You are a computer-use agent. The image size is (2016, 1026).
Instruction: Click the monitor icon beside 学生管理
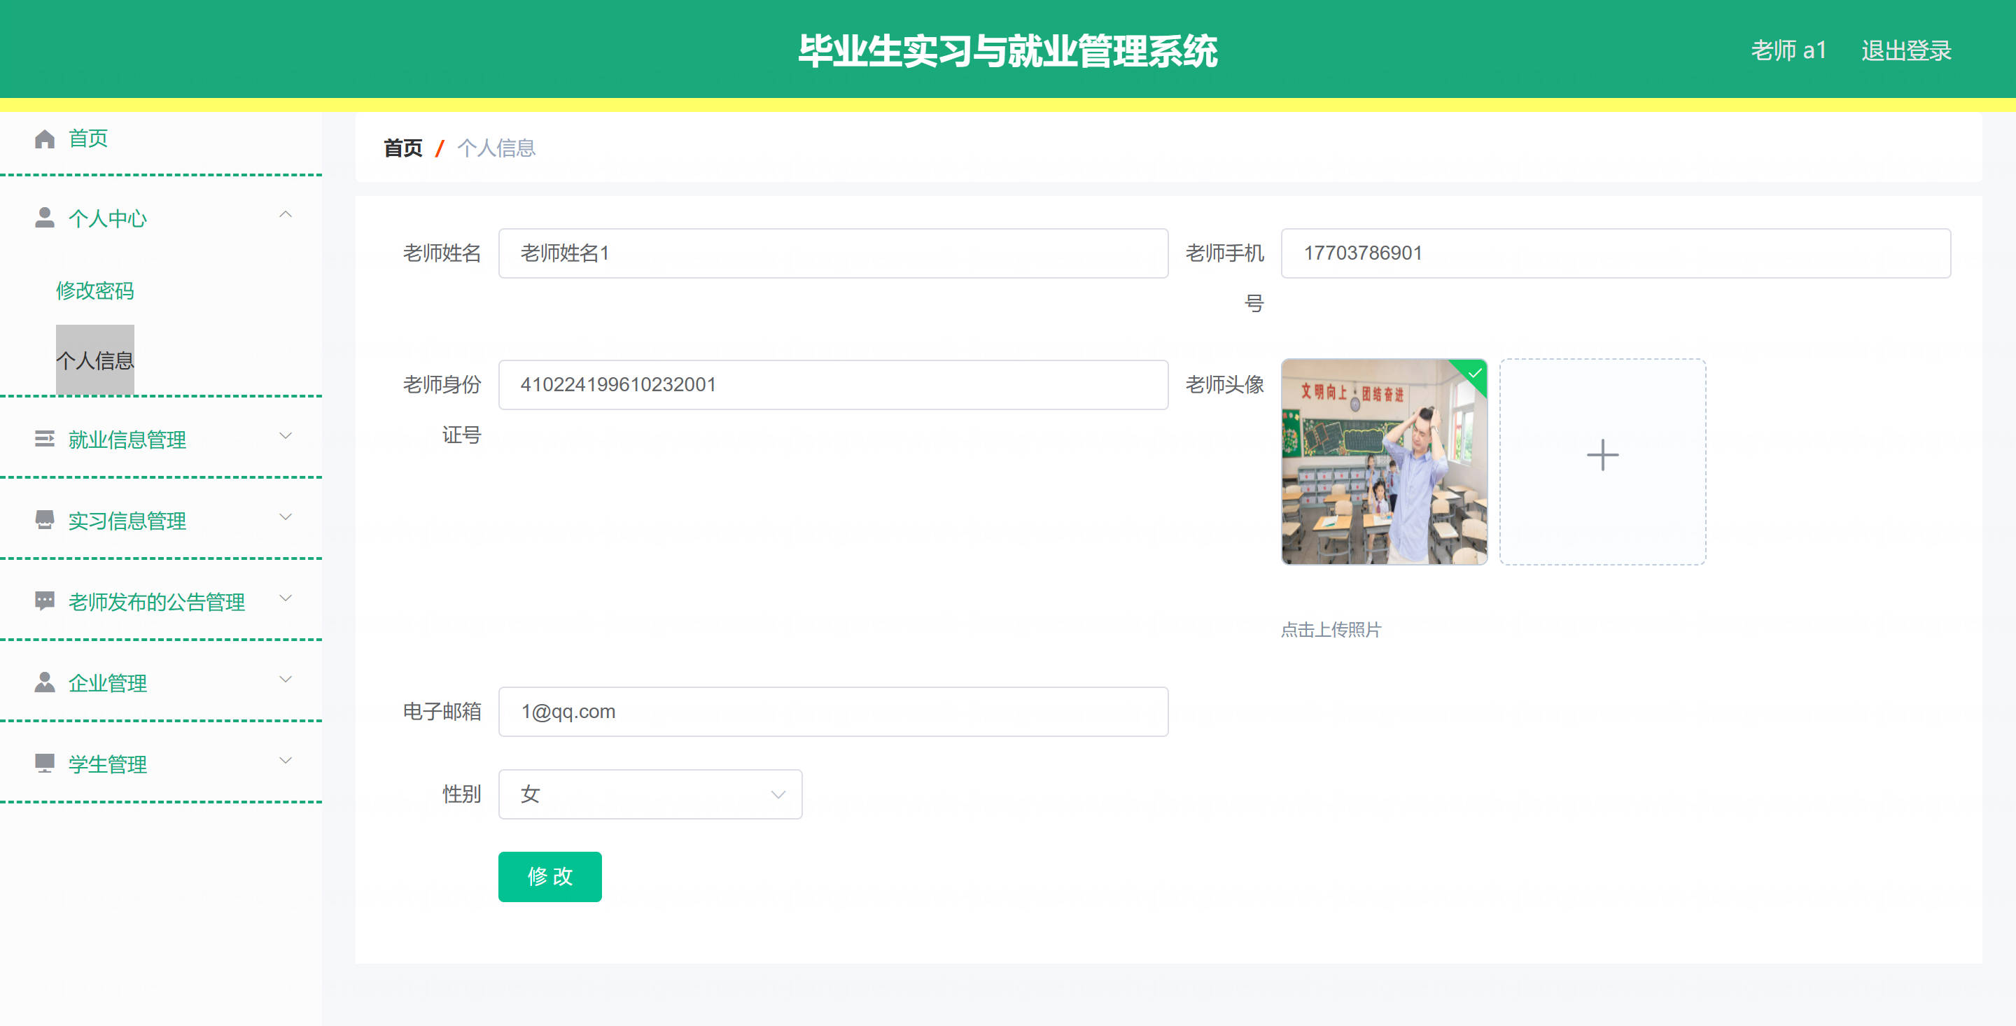tap(45, 763)
